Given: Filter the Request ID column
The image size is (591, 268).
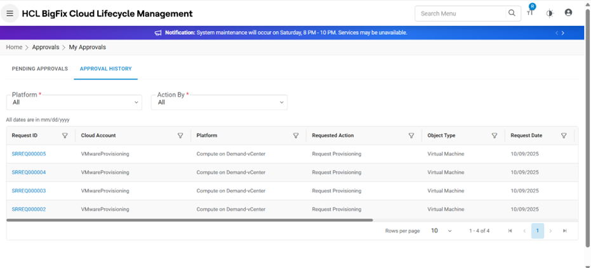Looking at the screenshot, I should coord(65,136).
